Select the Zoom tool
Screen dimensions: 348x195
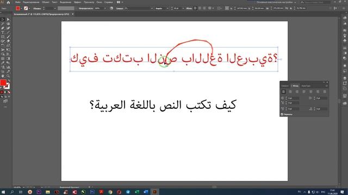8,76
